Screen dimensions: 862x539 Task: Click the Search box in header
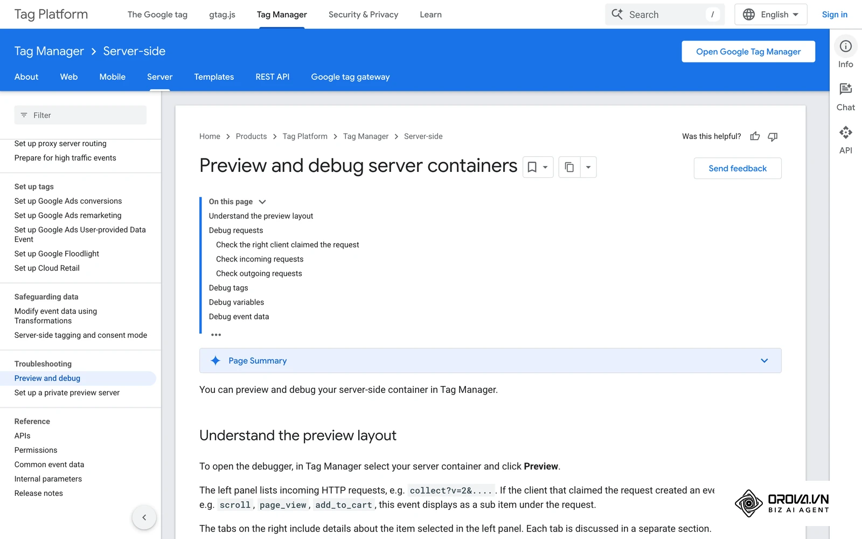[x=665, y=15]
